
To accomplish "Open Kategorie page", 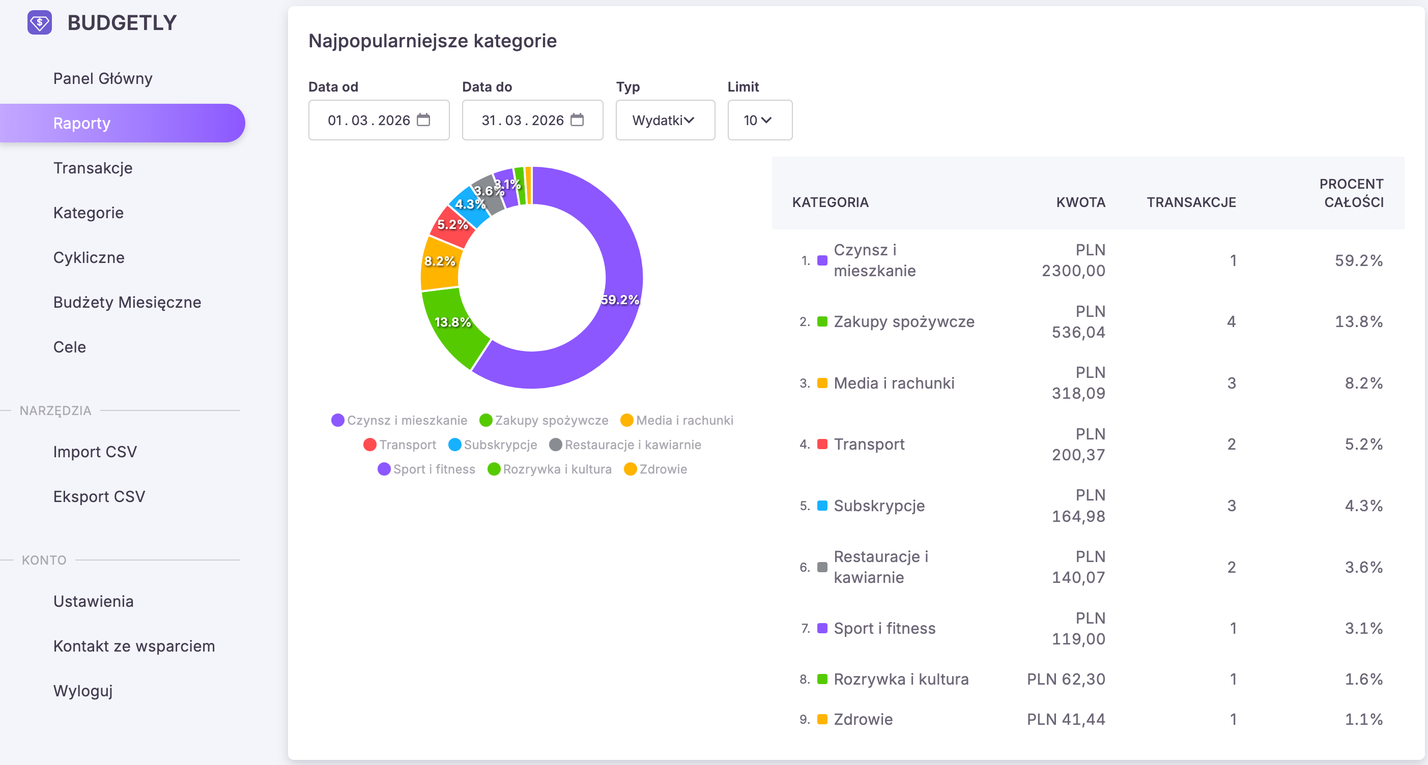I will [x=88, y=213].
